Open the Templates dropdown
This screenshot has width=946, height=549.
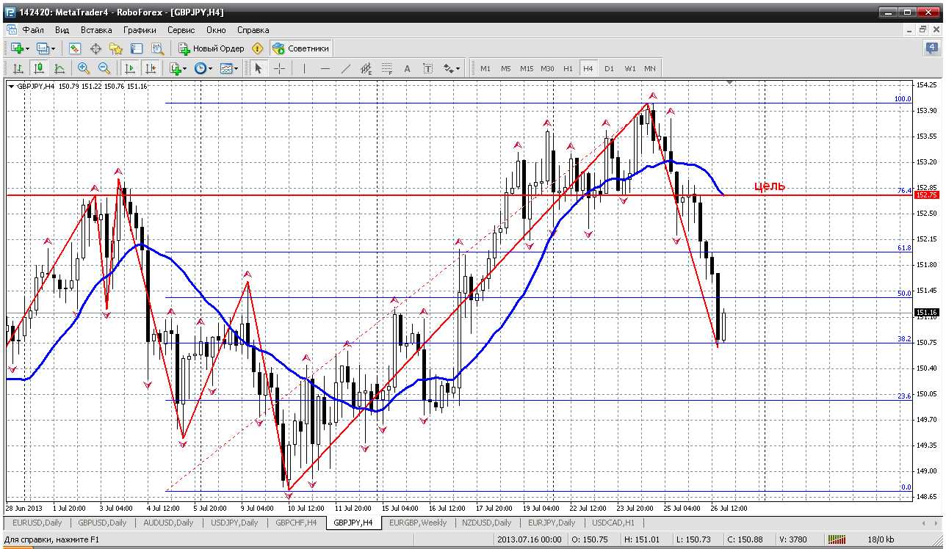[x=229, y=68]
